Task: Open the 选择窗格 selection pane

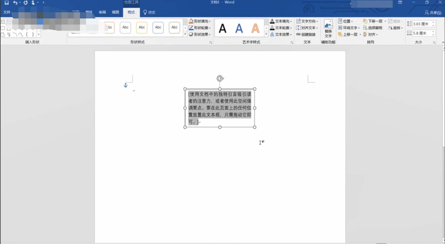Action: coord(373,28)
